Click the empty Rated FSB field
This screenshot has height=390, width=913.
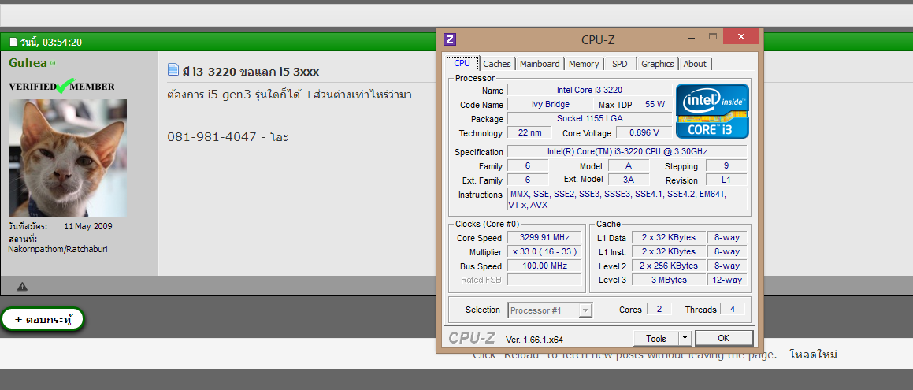(544, 280)
